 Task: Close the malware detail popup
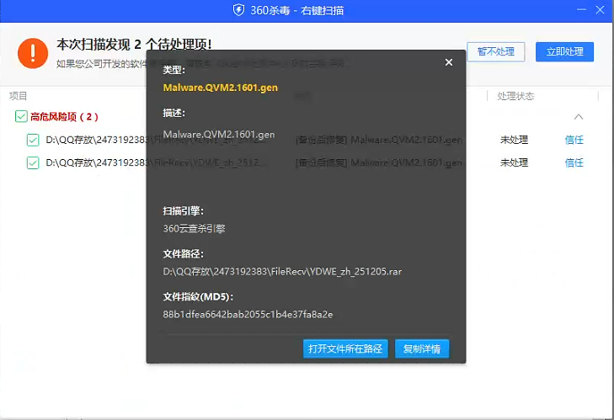tap(449, 62)
